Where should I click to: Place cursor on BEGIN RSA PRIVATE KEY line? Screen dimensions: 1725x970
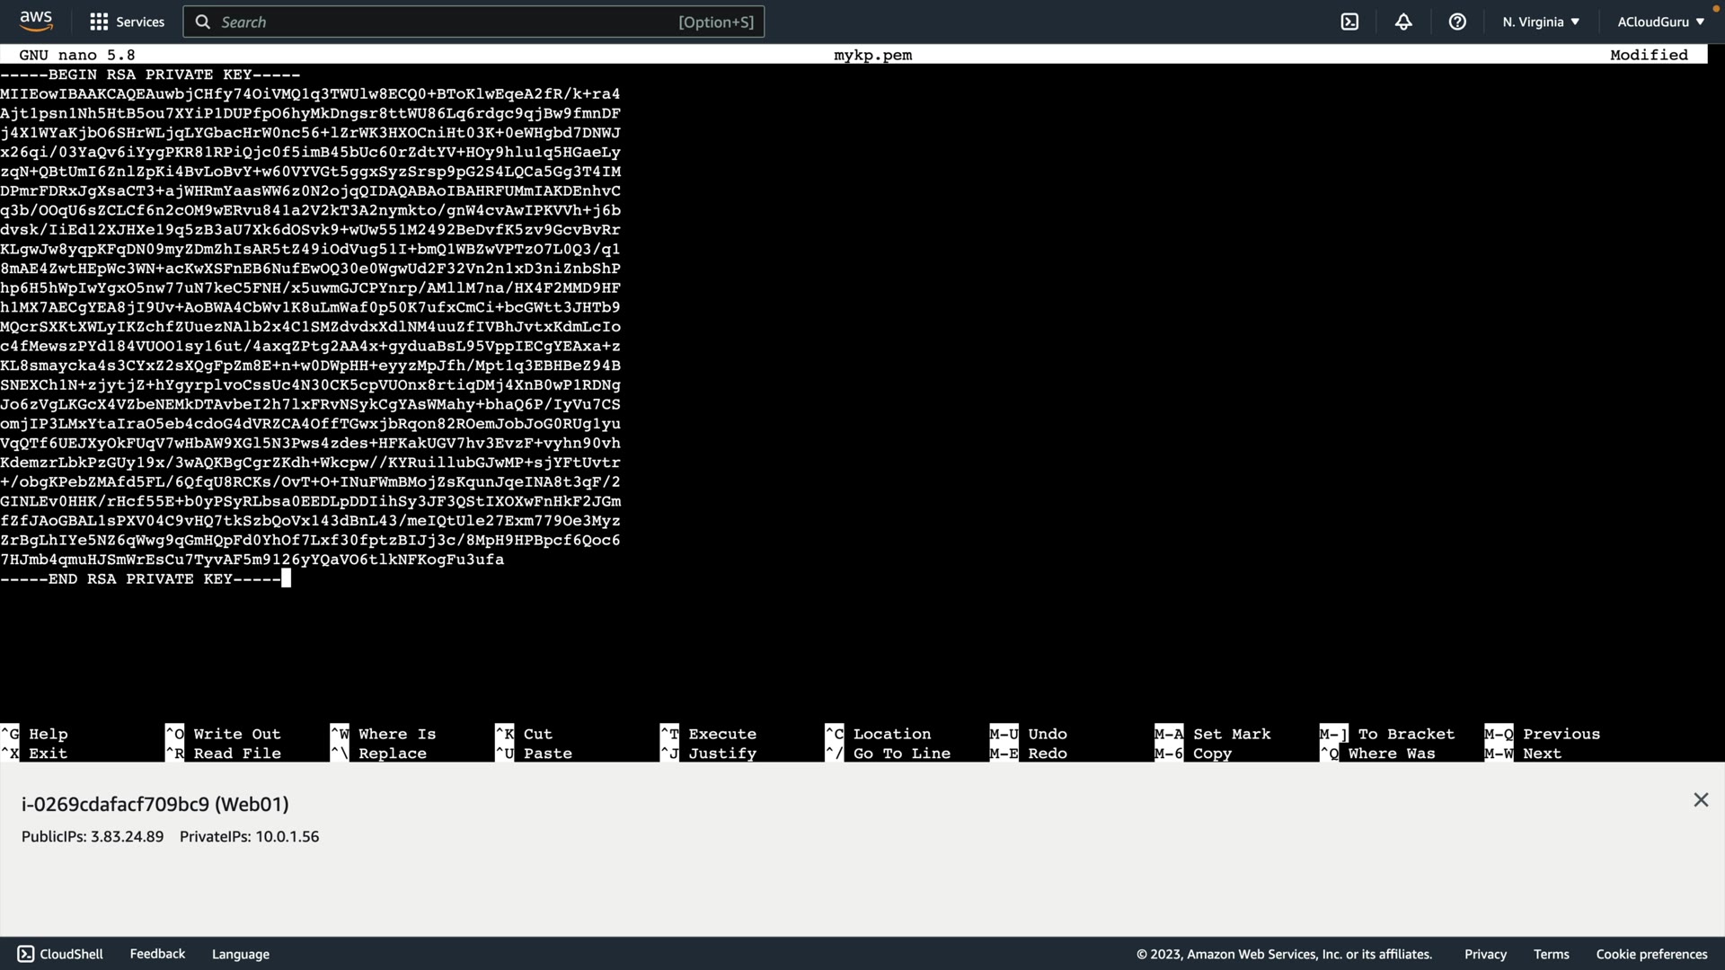[x=150, y=75]
